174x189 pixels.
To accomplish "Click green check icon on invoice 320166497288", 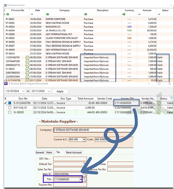I will click(27, 62).
